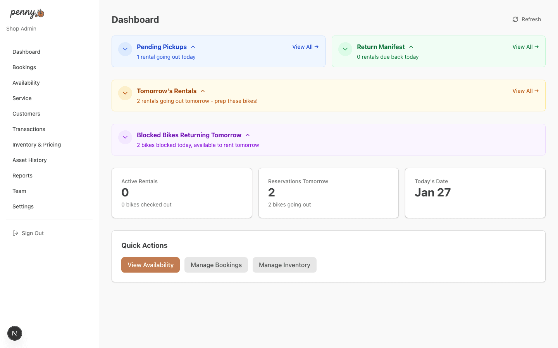
Task: Click the purple Blocked Bikes circle icon
Action: pos(125,137)
